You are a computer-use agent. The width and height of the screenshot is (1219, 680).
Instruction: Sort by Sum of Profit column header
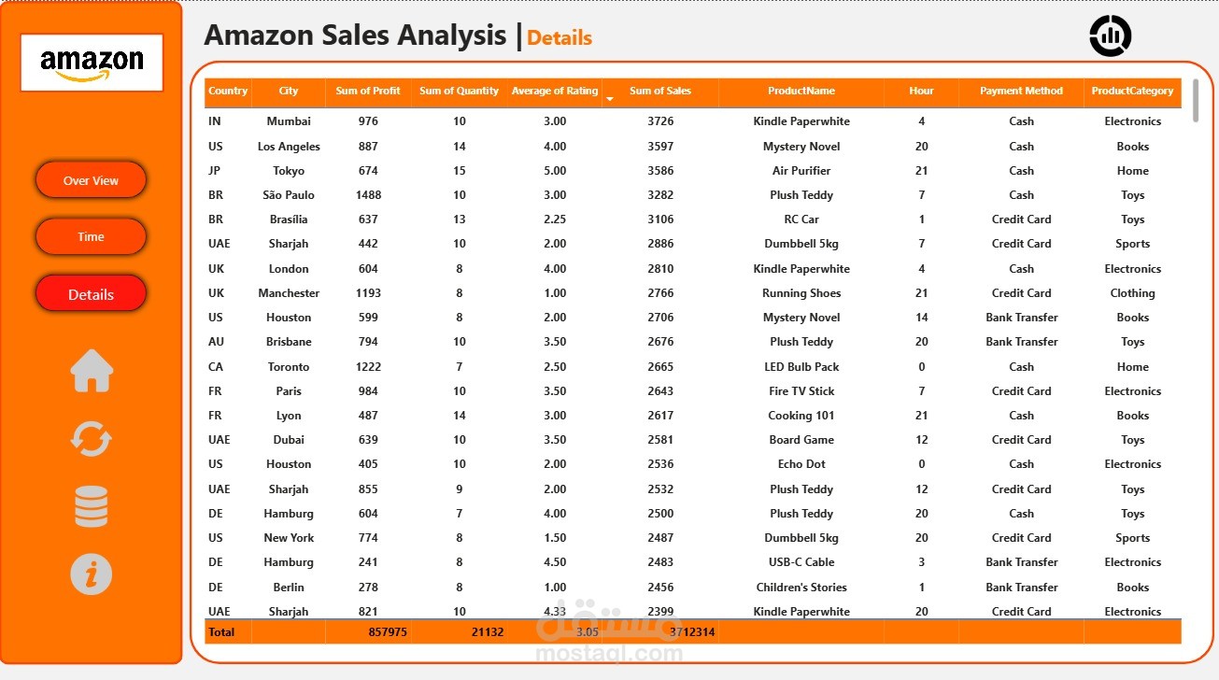pyautogui.click(x=368, y=91)
